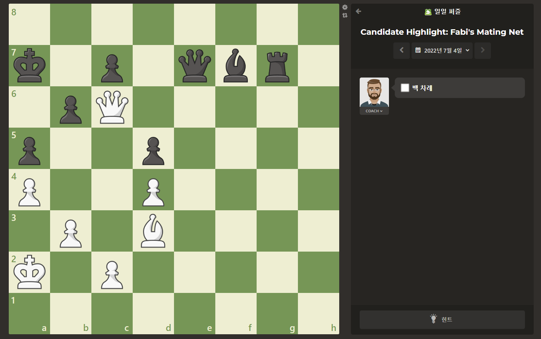Expand the COACH dropdown under avatar

click(x=374, y=111)
